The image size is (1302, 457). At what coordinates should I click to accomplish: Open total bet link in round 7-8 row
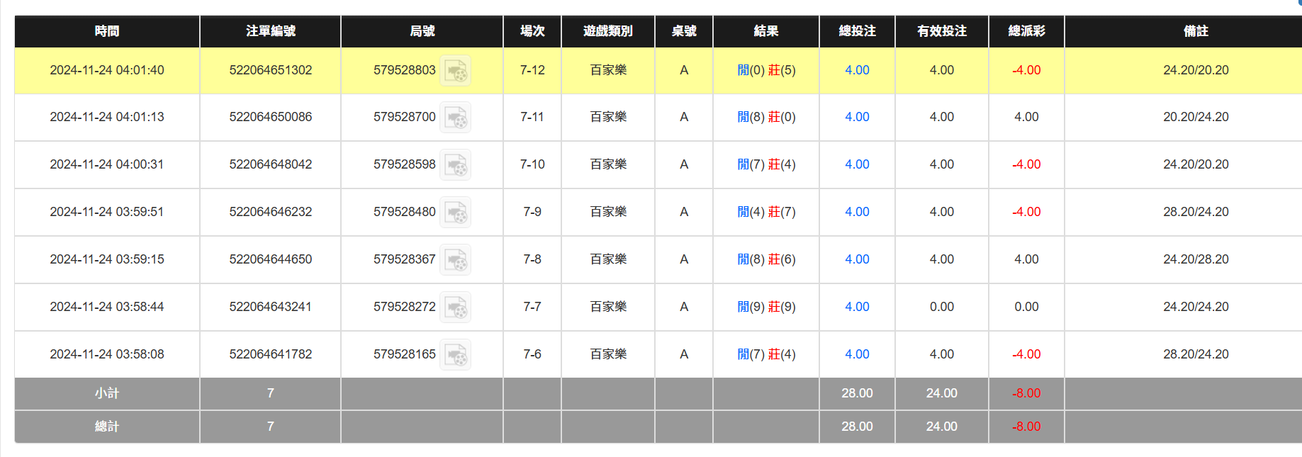point(856,259)
